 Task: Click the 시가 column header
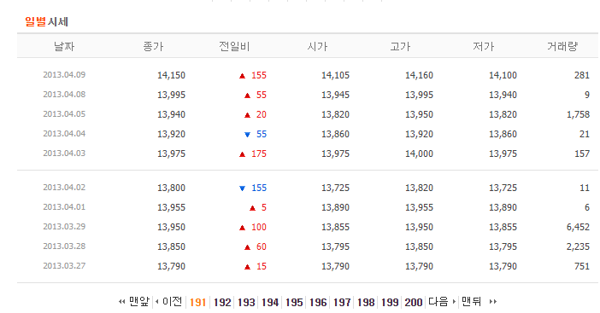317,47
